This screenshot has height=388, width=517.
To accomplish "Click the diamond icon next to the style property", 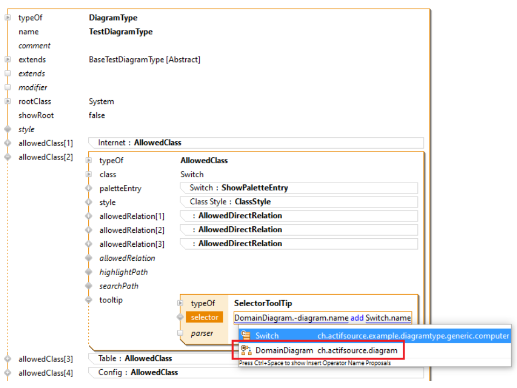I will 9,129.
